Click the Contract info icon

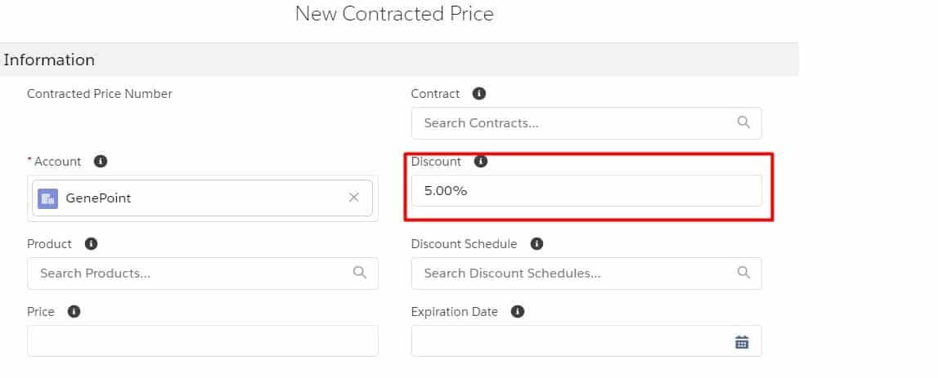[x=479, y=94]
